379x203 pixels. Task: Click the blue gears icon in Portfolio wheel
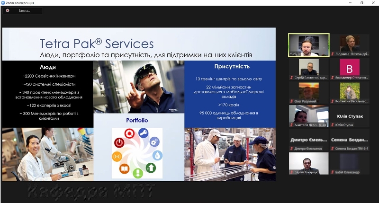154,142
